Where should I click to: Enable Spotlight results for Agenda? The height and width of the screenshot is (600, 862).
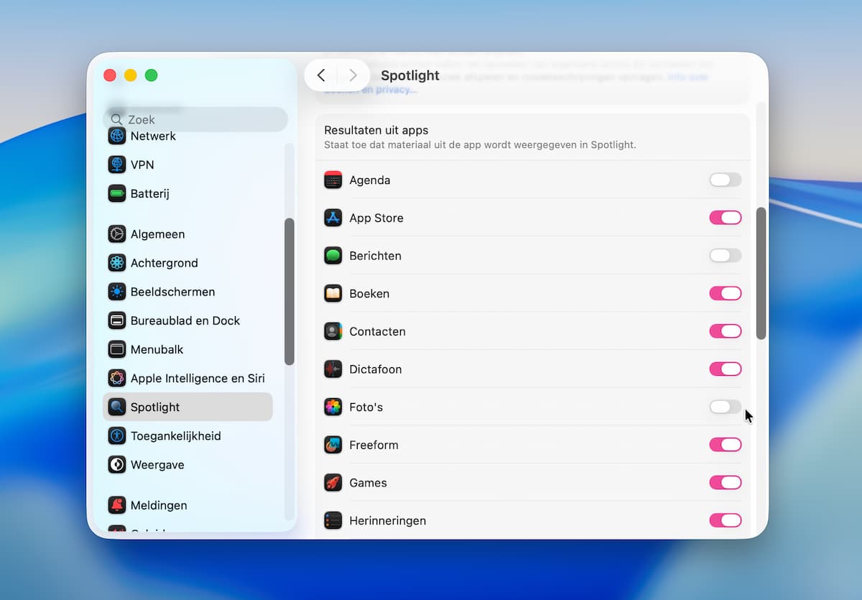725,180
